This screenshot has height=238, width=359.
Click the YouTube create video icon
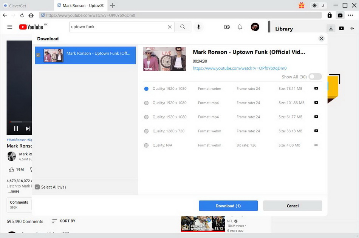tap(227, 27)
